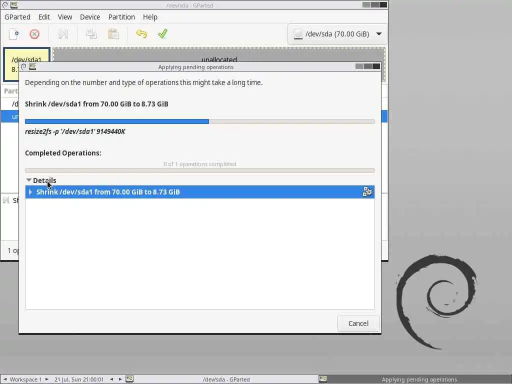Open the /dev/sda (70.00 GiB) device dropdown
Screen dimensions: 512x384
337,34
